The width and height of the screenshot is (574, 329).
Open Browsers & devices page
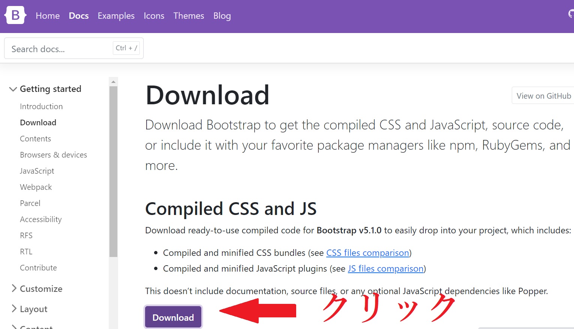pyautogui.click(x=53, y=155)
